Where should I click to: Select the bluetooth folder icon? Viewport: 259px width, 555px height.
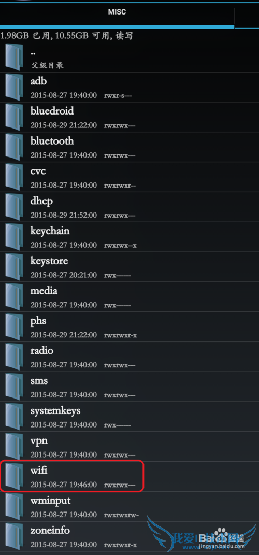coord(15,147)
